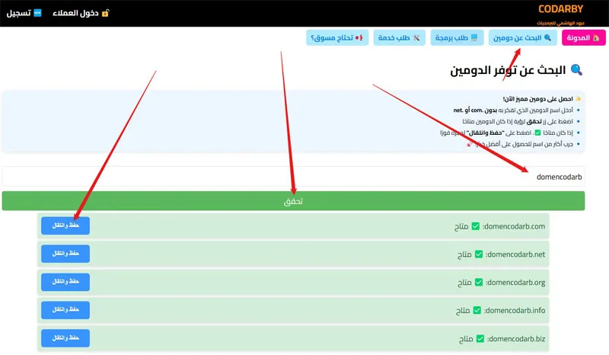Save and go for domencodarb.com

point(65,225)
